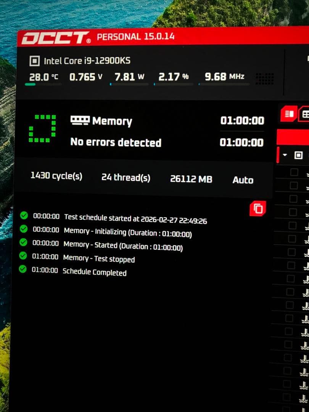The width and height of the screenshot is (309, 412).
Task: Click the 0.765 V voltage reading
Action: 86,77
